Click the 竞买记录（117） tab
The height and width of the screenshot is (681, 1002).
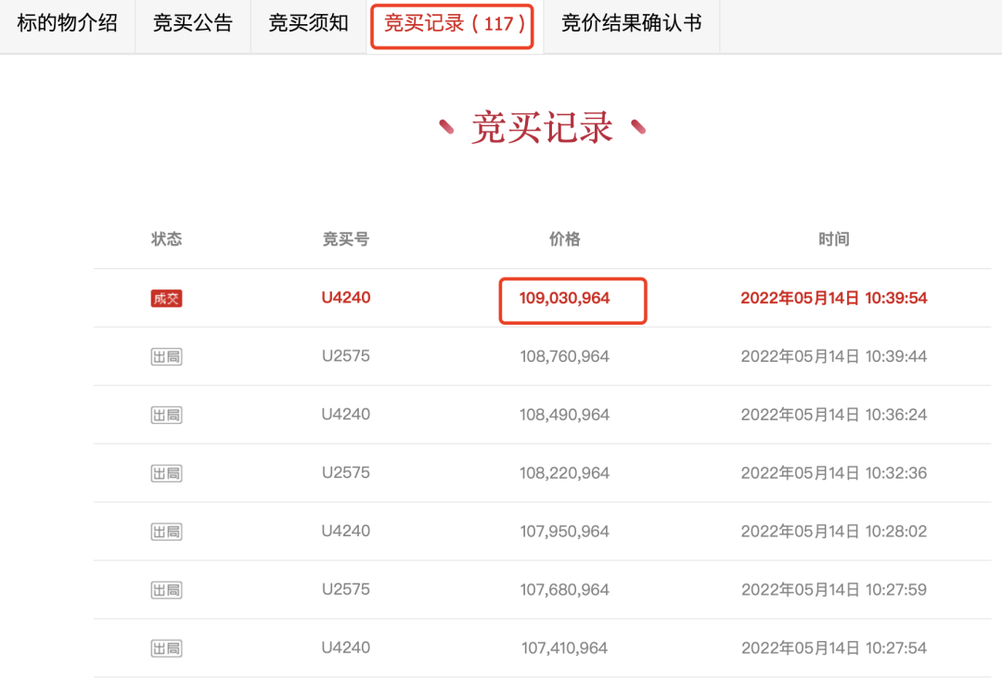click(452, 25)
